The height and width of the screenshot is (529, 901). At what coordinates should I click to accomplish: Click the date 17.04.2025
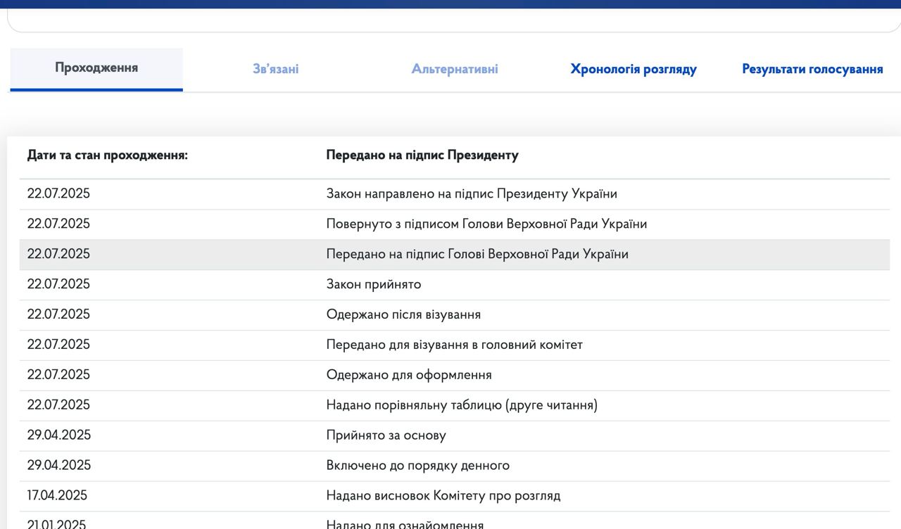[x=57, y=496]
